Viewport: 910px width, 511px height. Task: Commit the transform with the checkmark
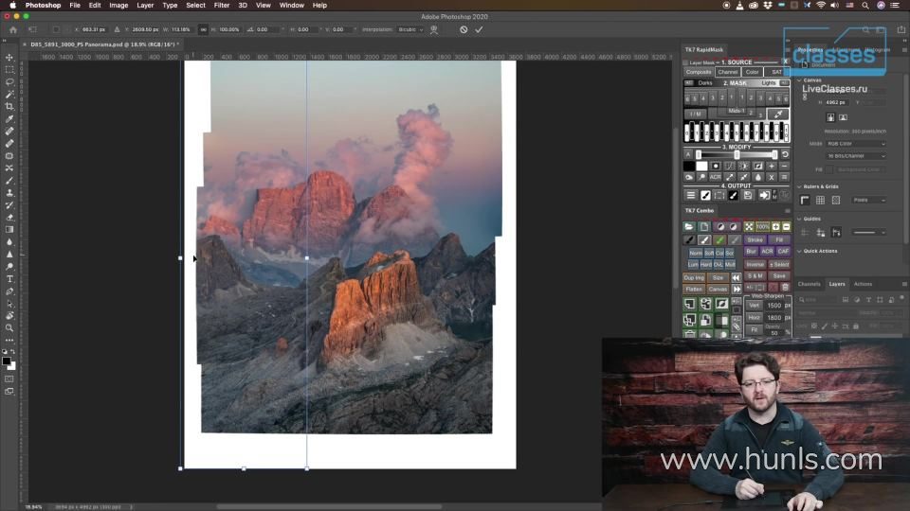[479, 29]
